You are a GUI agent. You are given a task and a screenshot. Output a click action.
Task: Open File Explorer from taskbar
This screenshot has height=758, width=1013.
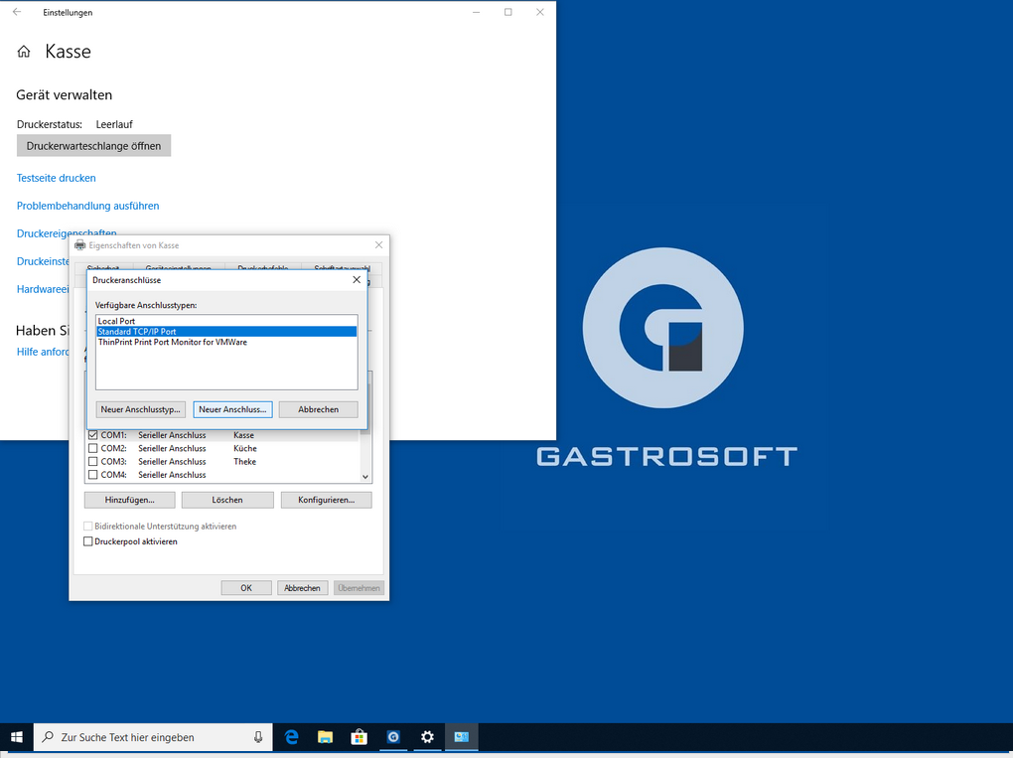(325, 737)
